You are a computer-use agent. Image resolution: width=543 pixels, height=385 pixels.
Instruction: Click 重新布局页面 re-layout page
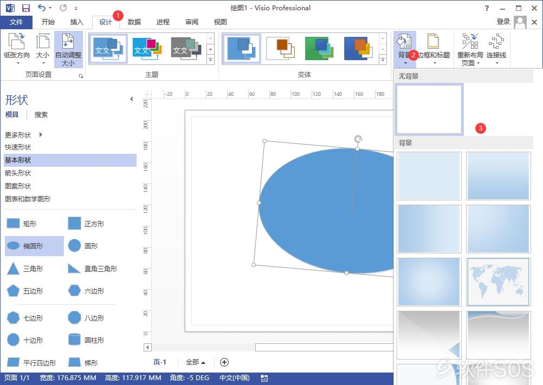point(470,49)
